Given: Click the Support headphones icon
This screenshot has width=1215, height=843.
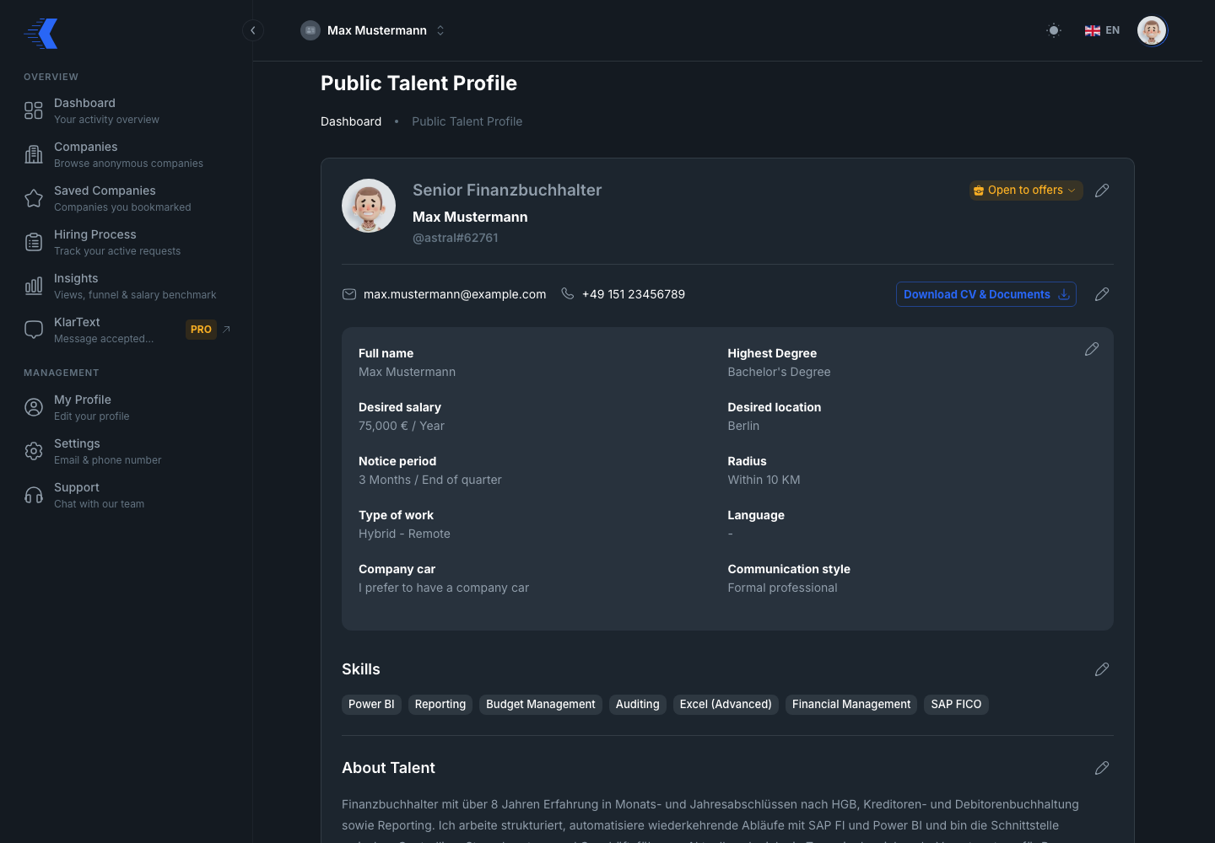Looking at the screenshot, I should [x=34, y=495].
